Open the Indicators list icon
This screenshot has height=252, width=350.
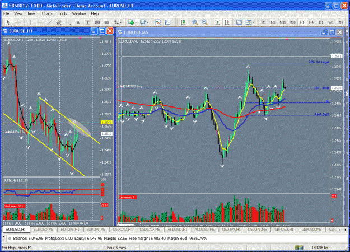pos(239,22)
